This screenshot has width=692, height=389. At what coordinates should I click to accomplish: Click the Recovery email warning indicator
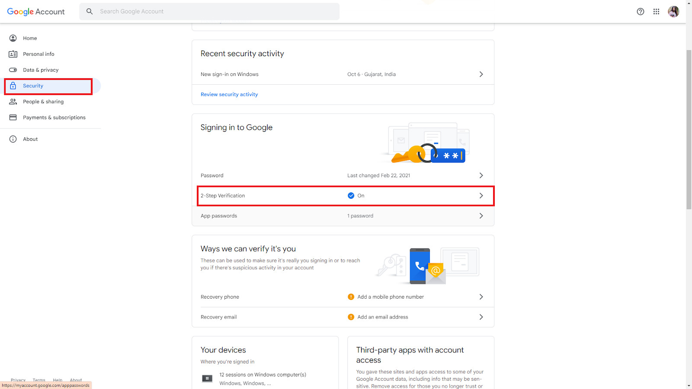pos(351,317)
